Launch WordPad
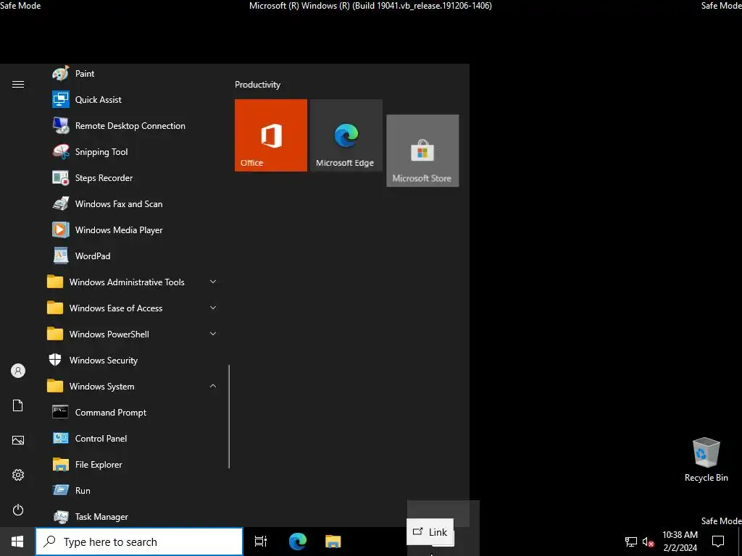 (133, 256)
